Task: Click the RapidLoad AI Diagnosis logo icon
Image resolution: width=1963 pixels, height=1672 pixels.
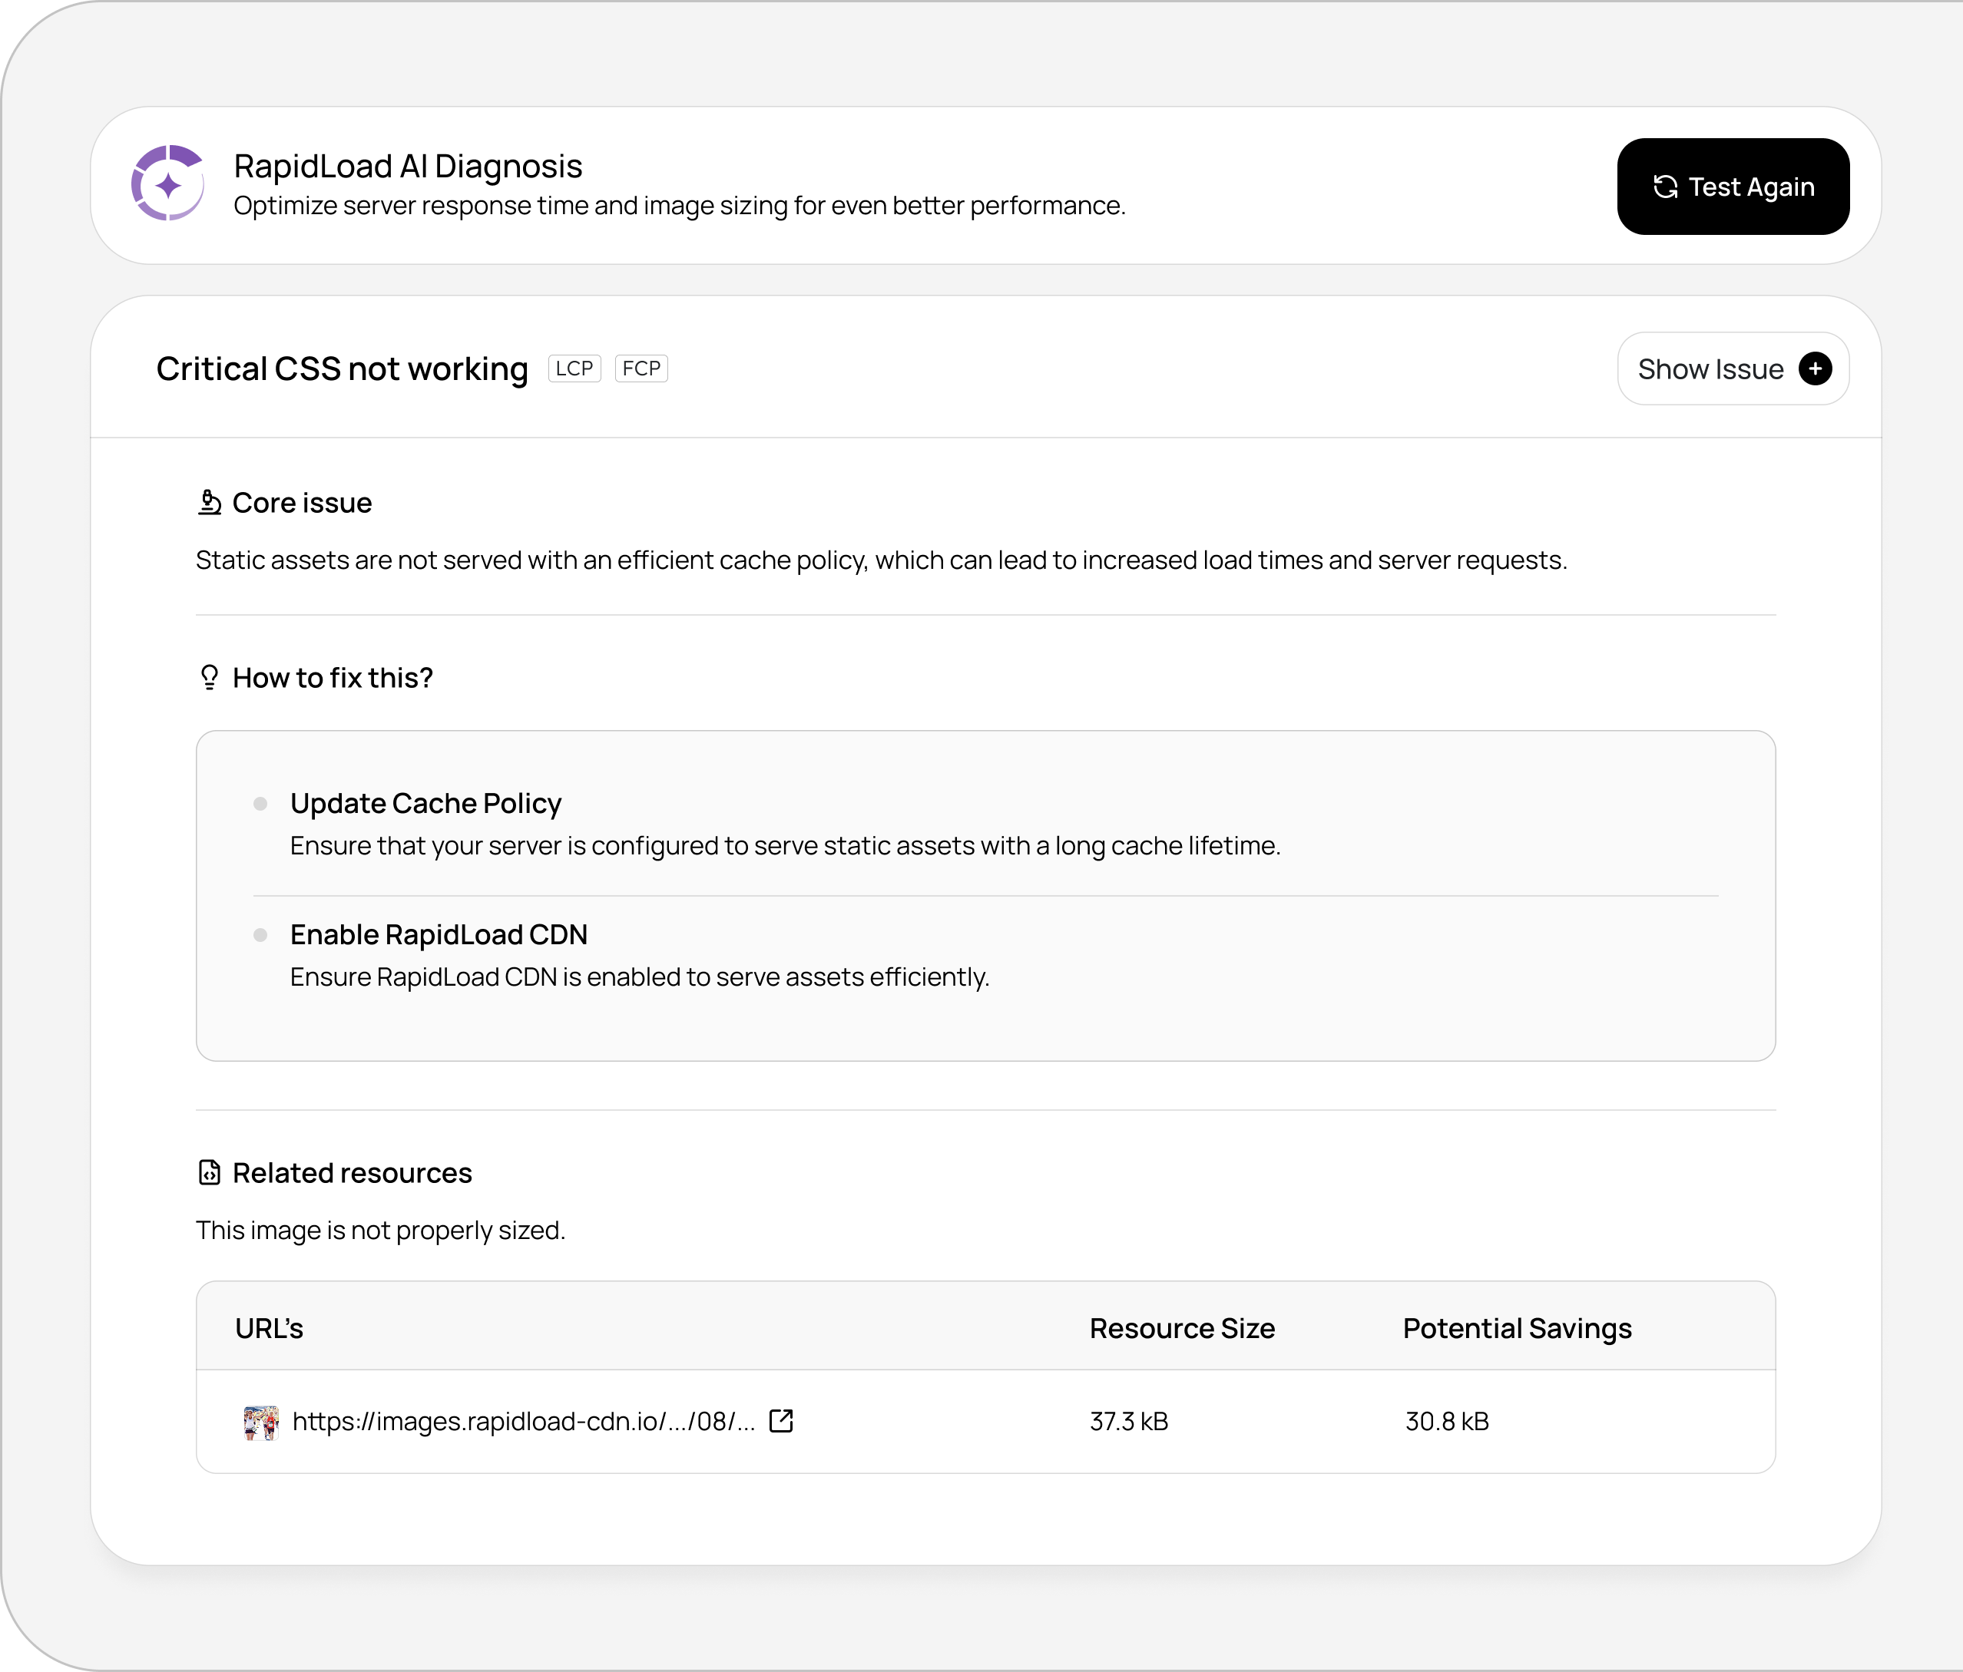Action: pos(167,183)
